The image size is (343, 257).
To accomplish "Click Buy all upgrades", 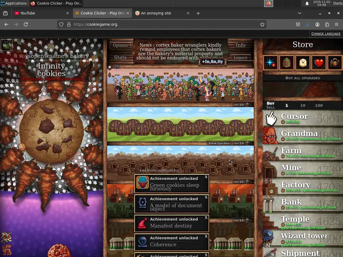I will tap(303, 78).
